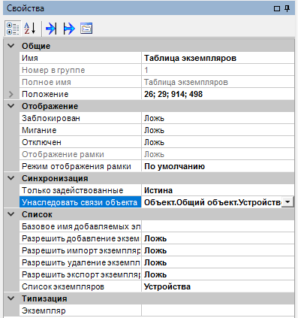Viewport: 298px width, 318px height.
Task: Open dropdown for Унаследовать связи объекта
Action: click(x=287, y=202)
